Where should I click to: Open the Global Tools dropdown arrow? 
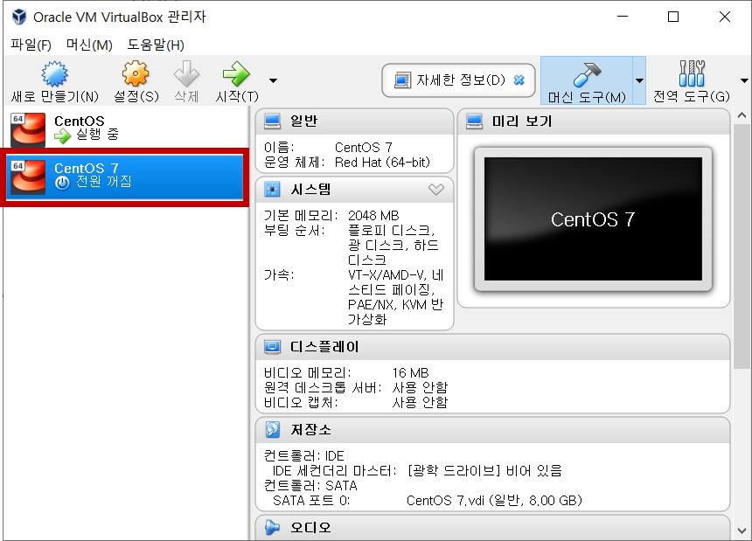(744, 80)
